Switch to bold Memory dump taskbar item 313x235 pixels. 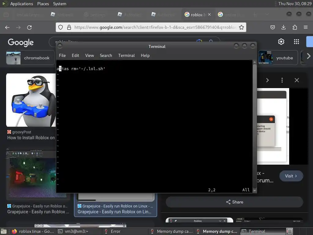217,231
